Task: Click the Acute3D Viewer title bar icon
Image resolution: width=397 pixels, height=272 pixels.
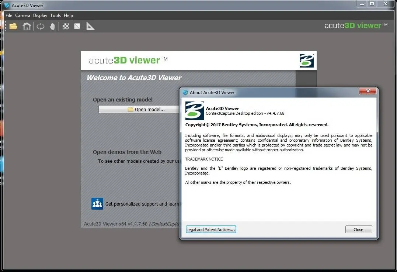Action: [7, 5]
